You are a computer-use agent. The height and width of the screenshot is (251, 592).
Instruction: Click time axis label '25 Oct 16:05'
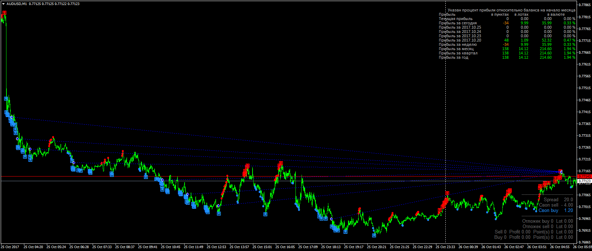[x=285, y=247]
